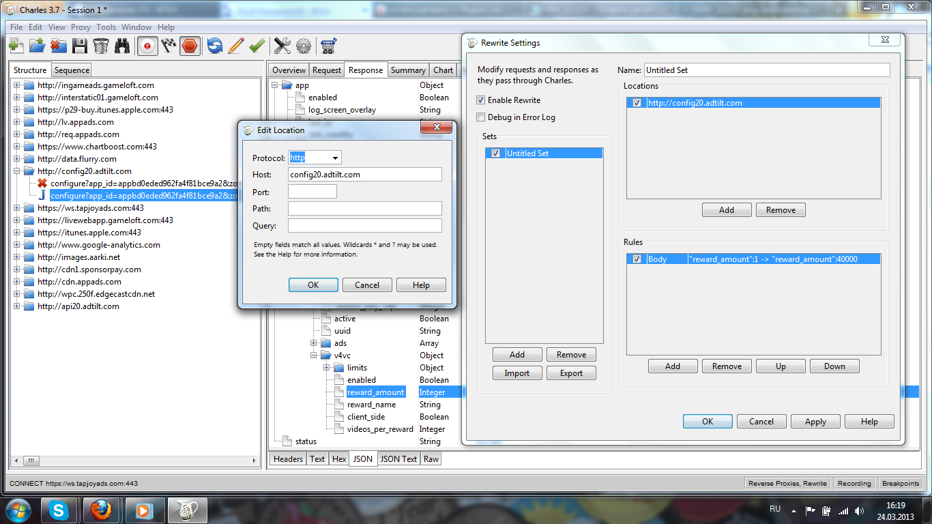This screenshot has width=932, height=524.
Task: Click the Breakpoints status bar button
Action: pyautogui.click(x=901, y=484)
